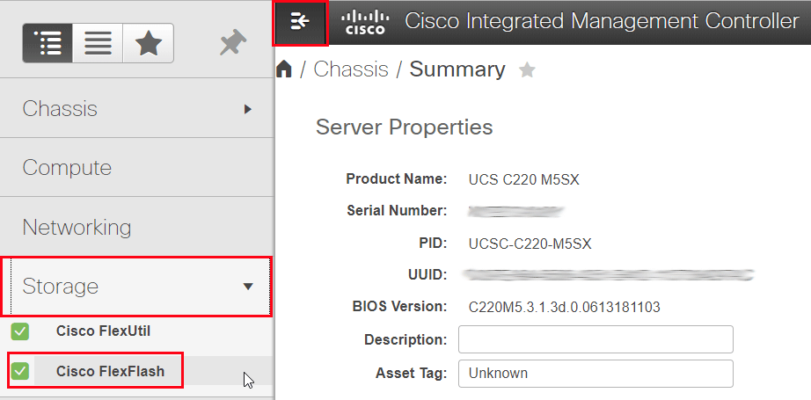Click the Cisco Integrated Management Controller title
The width and height of the screenshot is (811, 400).
602,21
